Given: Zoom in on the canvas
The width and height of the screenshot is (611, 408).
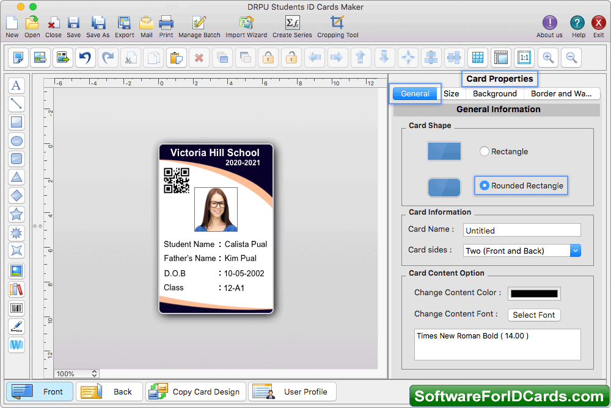Looking at the screenshot, I should [548, 58].
